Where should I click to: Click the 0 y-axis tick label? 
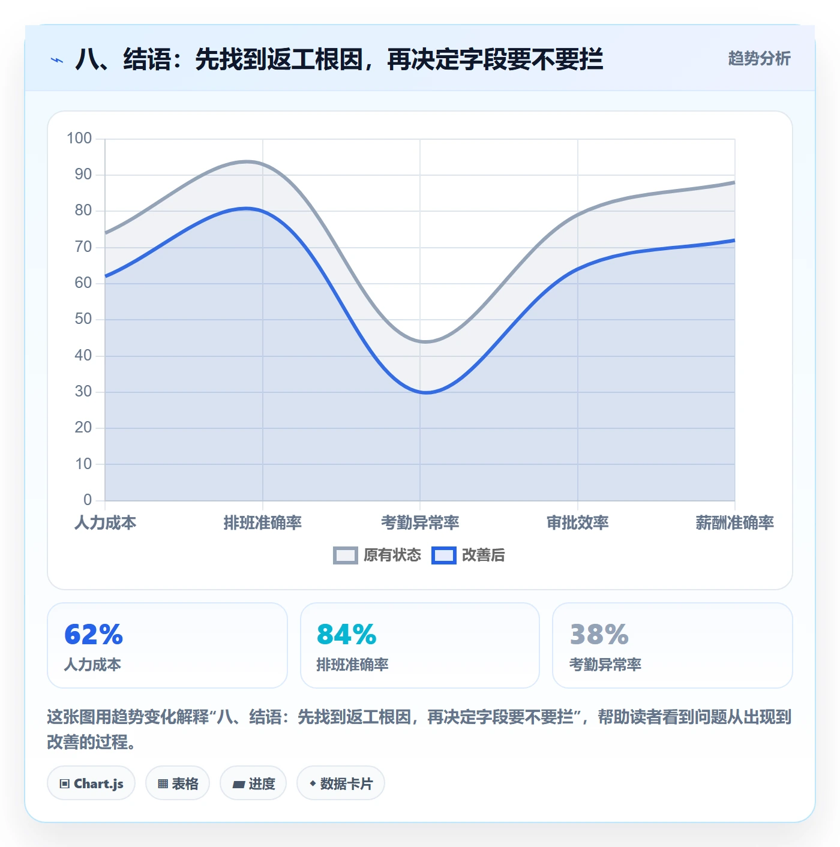point(88,500)
